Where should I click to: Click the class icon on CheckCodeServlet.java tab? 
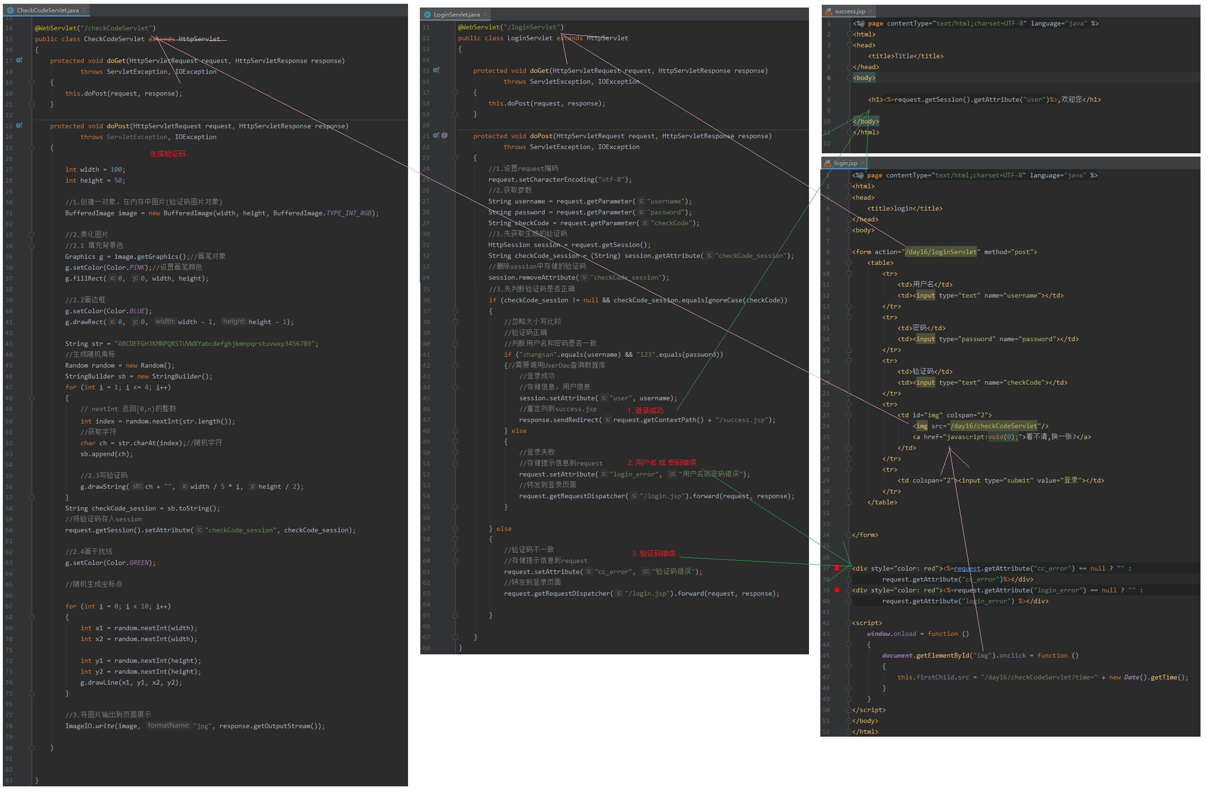click(10, 10)
